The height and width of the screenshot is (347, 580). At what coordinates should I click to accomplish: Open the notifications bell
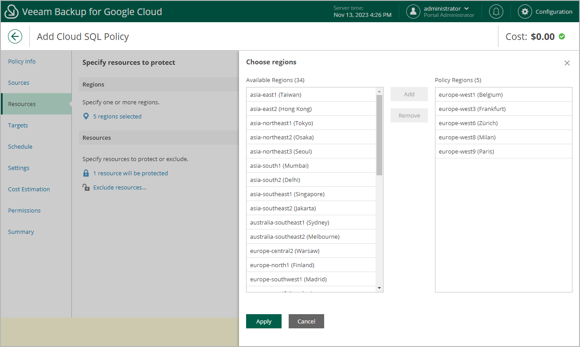tap(496, 12)
